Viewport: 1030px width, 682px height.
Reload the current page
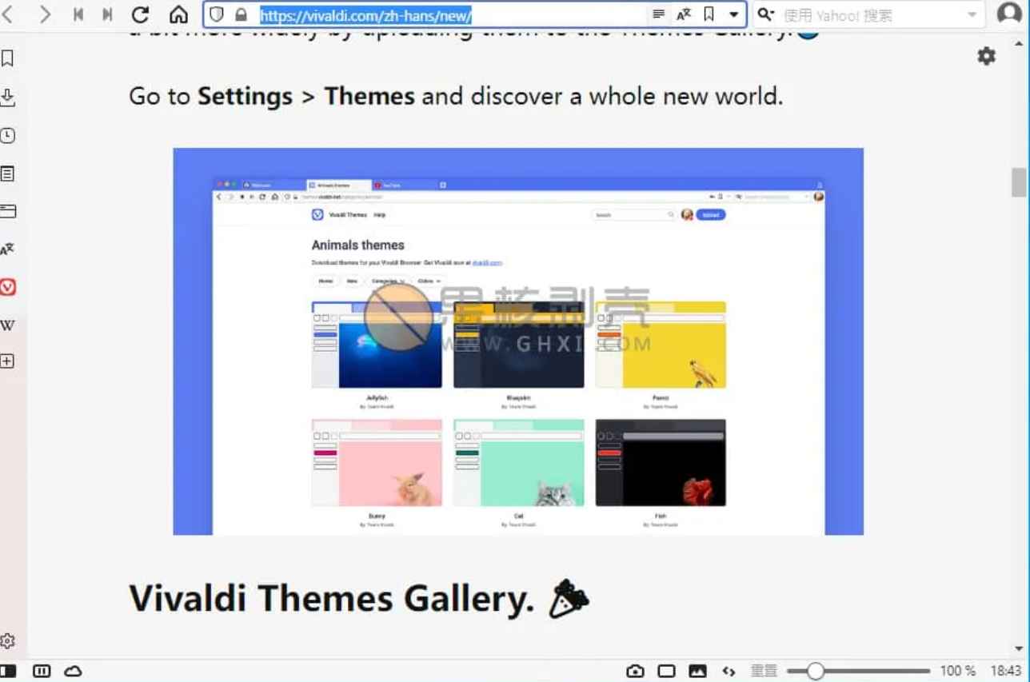141,14
